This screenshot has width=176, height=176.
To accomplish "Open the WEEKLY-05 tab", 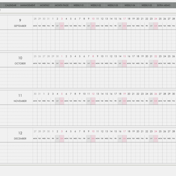I will (x=147, y=5).
